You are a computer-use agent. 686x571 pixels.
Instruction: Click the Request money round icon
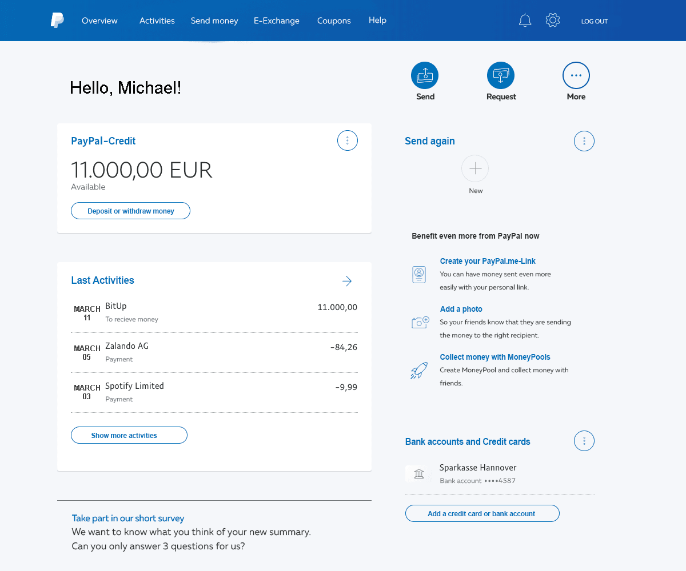(501, 75)
